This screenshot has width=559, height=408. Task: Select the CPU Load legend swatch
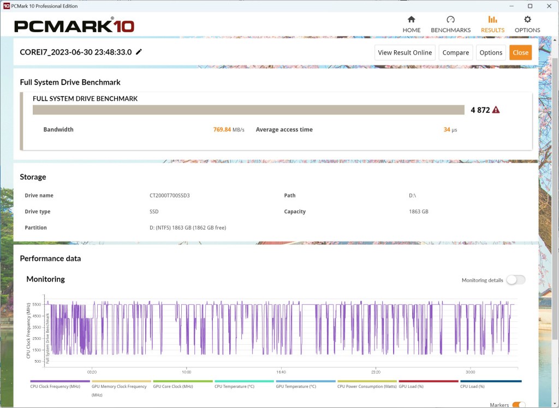pyautogui.click(x=491, y=381)
